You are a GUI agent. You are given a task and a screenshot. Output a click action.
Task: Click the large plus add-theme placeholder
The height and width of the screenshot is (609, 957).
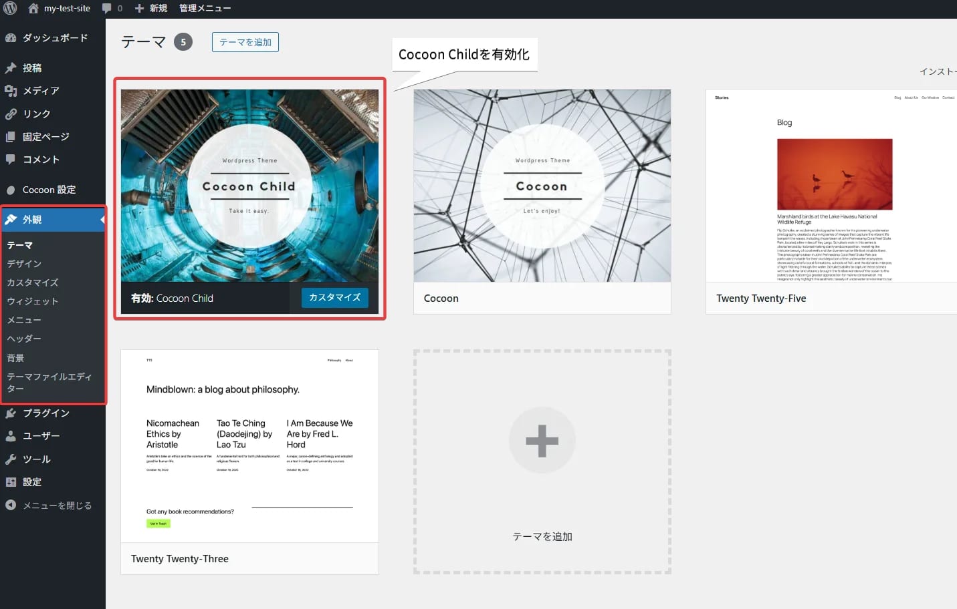click(542, 441)
